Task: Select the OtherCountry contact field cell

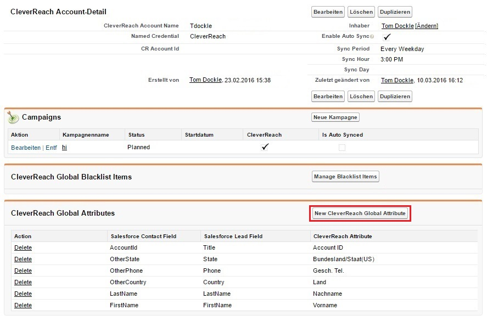Action: click(x=128, y=282)
